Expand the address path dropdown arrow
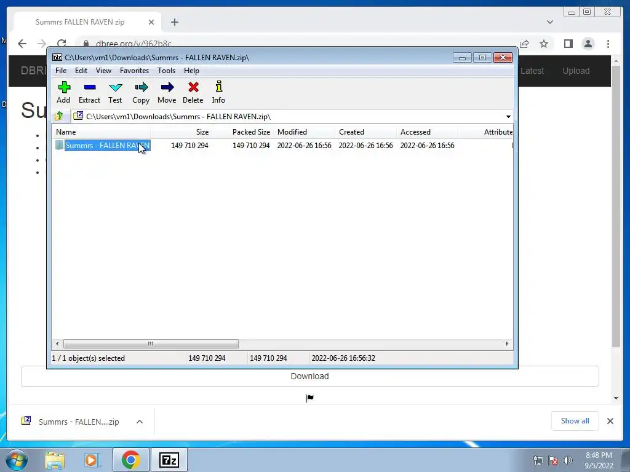The height and width of the screenshot is (472, 630). (508, 116)
